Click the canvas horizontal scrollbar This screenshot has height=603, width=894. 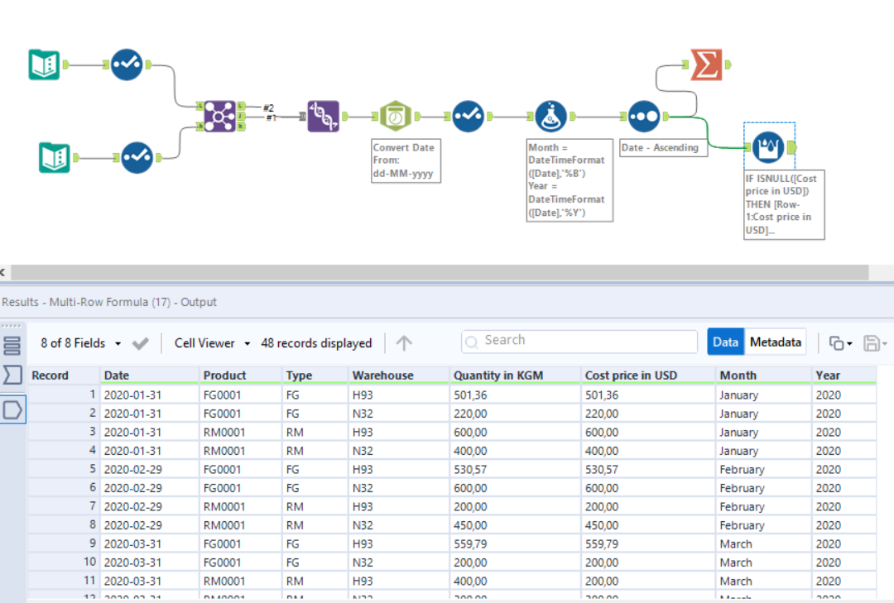(x=440, y=272)
